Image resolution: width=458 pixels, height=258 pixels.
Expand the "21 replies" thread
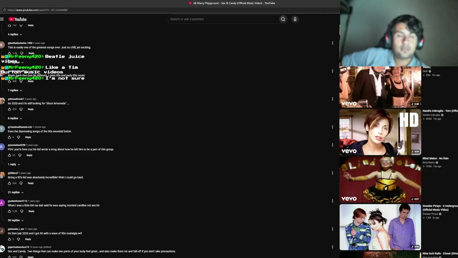[x=16, y=192]
